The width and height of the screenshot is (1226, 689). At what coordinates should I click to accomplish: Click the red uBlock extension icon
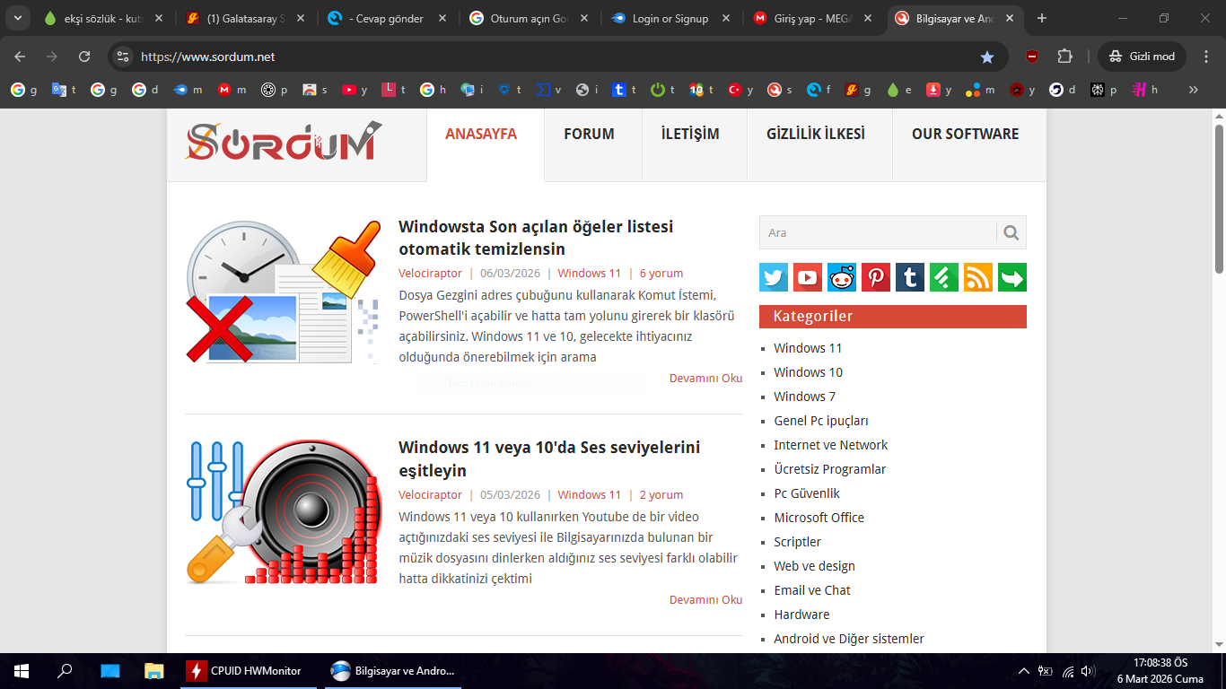[x=1032, y=57]
